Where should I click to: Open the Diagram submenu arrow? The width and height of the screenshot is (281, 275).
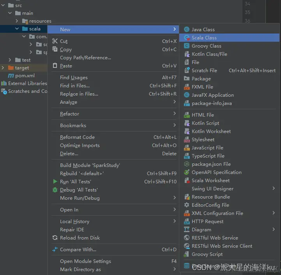click(x=274, y=229)
